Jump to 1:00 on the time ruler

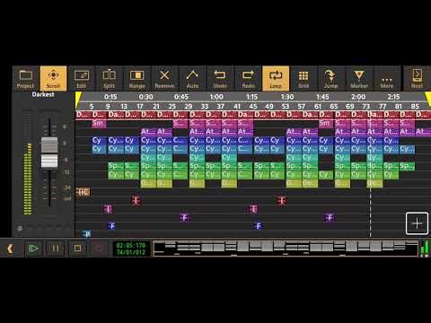216,97
